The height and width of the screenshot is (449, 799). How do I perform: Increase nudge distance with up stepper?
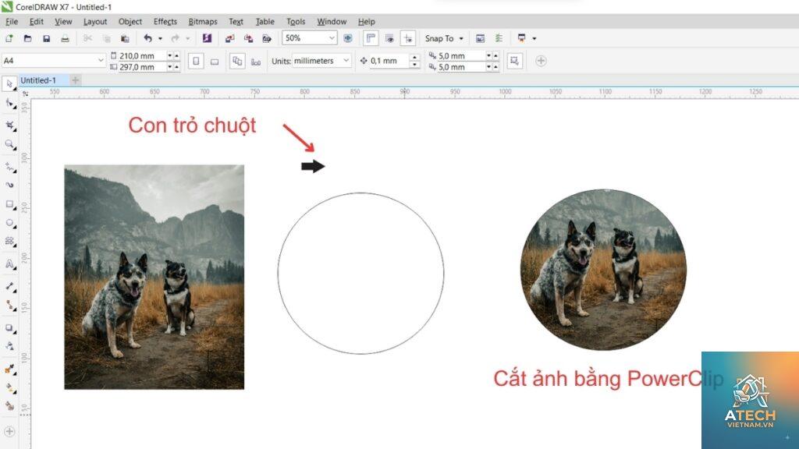415,57
